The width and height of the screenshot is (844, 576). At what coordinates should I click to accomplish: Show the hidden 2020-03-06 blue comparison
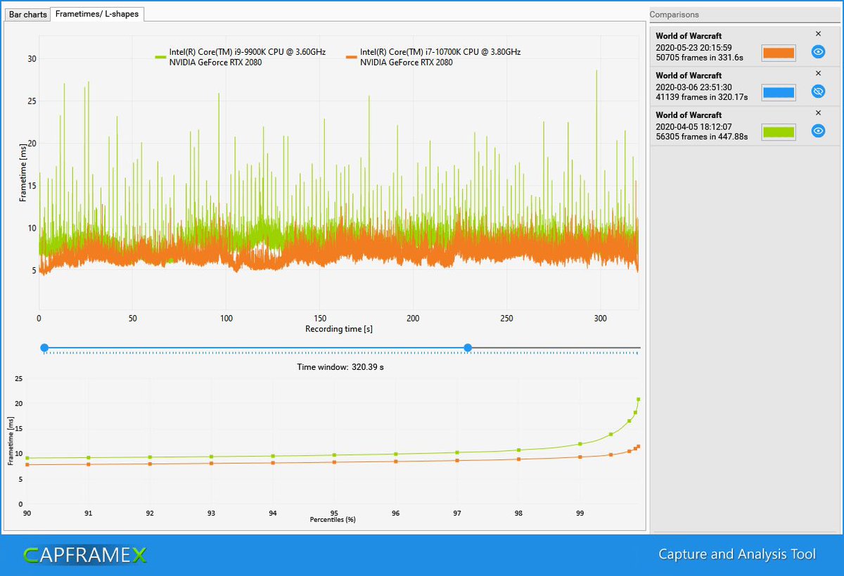pyautogui.click(x=818, y=91)
